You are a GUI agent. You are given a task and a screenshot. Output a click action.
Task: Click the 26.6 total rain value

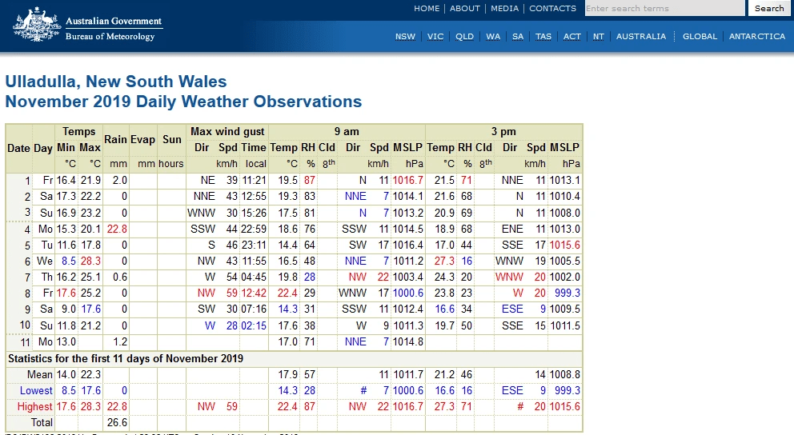(117, 423)
